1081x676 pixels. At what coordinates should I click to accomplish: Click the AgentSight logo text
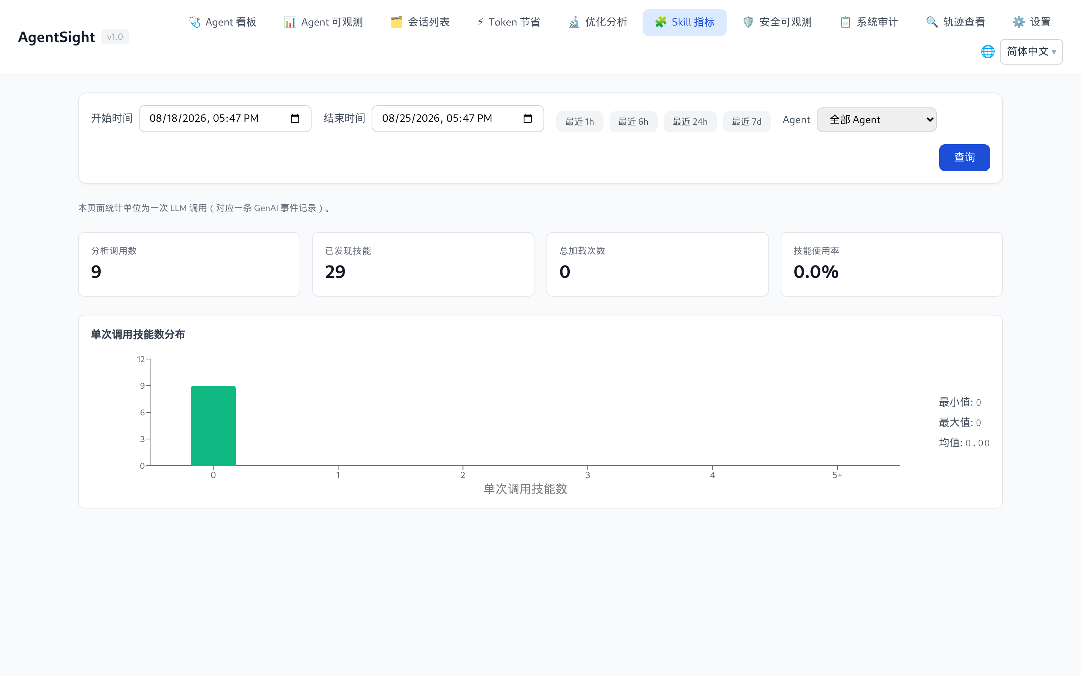56,37
